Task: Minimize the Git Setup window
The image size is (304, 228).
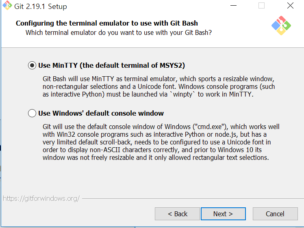Action: coord(233,6)
